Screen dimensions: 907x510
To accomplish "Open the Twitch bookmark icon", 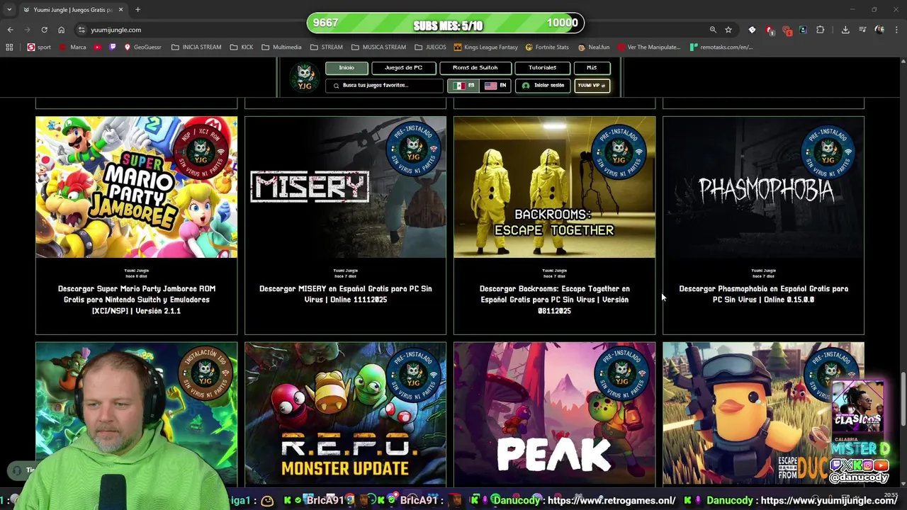I will (x=113, y=47).
